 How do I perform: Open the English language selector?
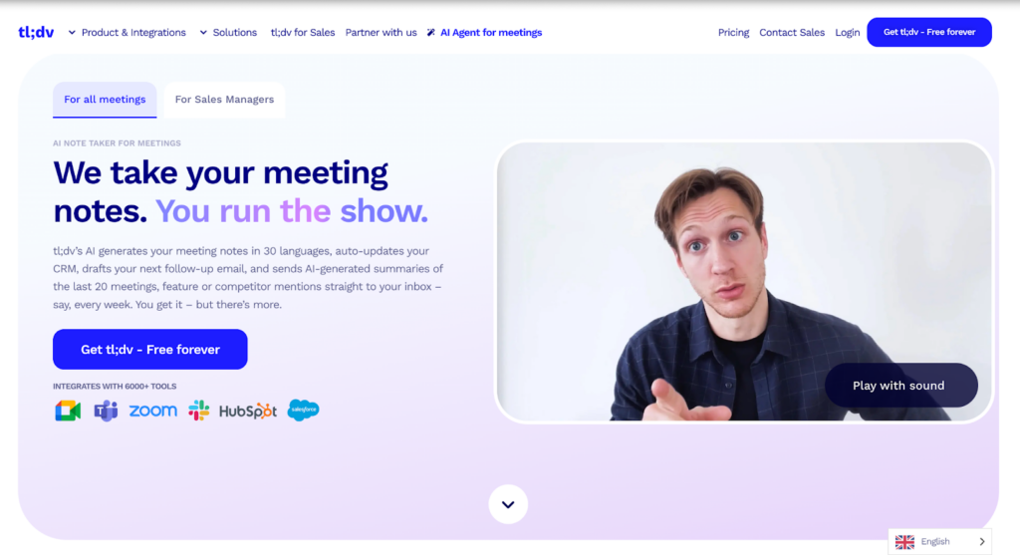coord(940,541)
